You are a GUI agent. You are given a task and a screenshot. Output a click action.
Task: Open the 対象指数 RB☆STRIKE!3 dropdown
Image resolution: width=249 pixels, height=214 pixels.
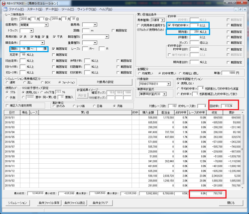(x=169, y=84)
